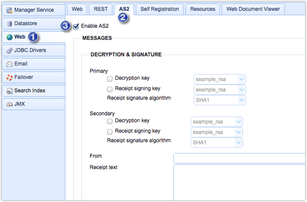Viewport: 307px width, 202px height.
Task: Select the AS2 tab
Action: pyautogui.click(x=124, y=9)
